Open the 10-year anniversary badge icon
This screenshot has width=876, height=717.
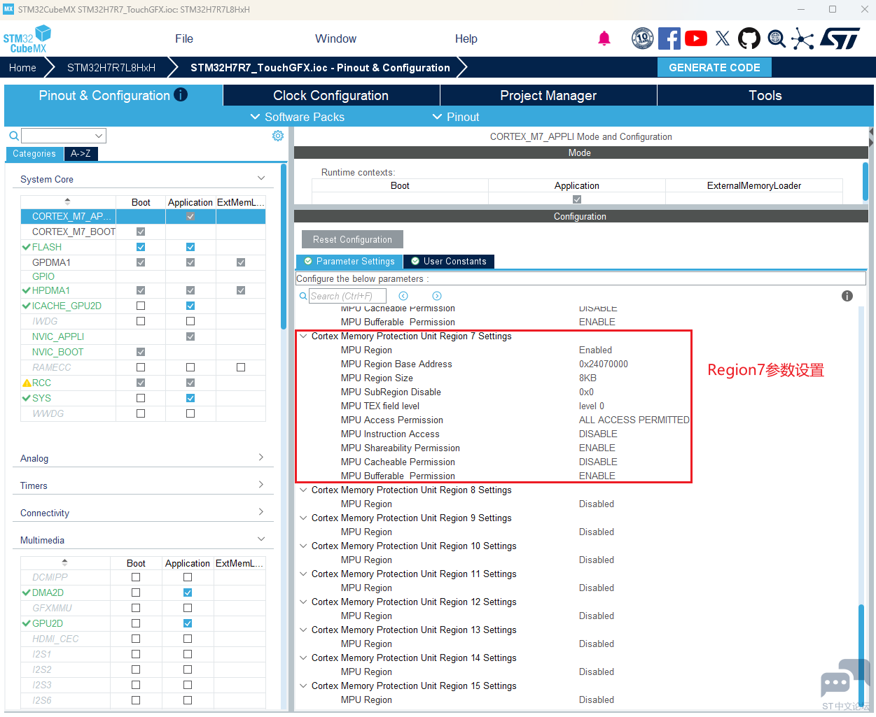pyautogui.click(x=643, y=38)
